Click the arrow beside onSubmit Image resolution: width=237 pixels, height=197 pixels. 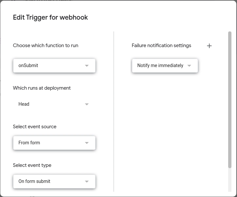(87, 65)
